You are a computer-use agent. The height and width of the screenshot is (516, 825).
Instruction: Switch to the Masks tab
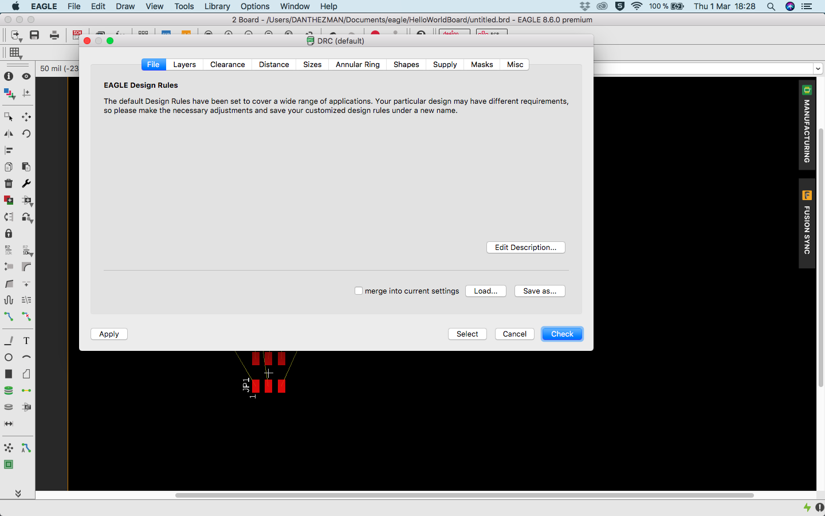tap(482, 65)
